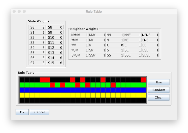188x133 pixels.
Task: Select the S8 state weight field
Action: click(55, 27)
